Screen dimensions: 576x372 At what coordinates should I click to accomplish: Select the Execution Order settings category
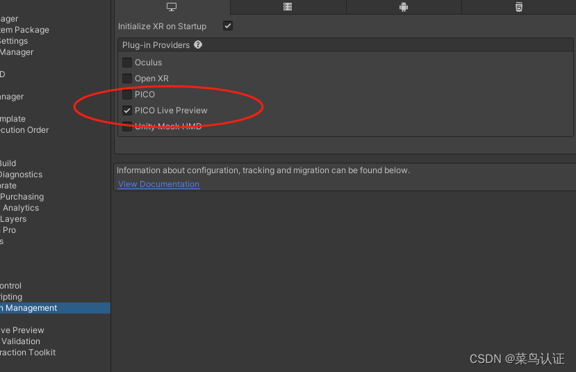24,130
